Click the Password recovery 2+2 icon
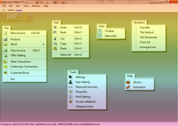 (71, 87)
